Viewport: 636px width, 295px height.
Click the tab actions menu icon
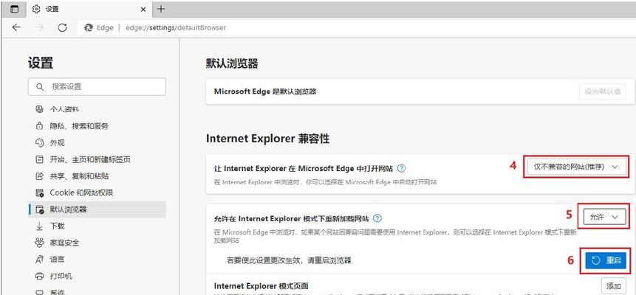[14, 10]
